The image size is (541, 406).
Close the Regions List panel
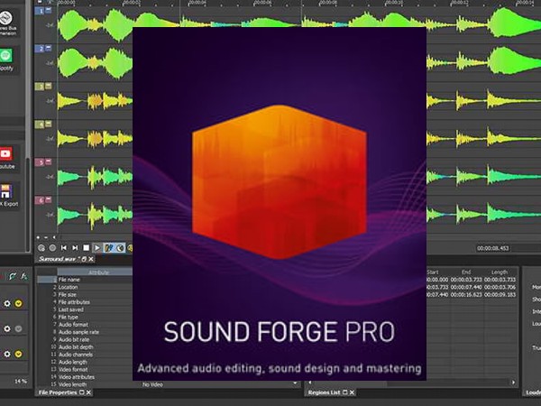(x=352, y=392)
